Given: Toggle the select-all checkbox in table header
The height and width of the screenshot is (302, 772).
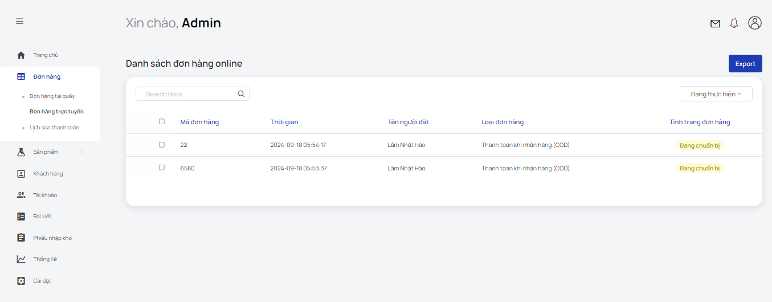Looking at the screenshot, I should click(x=162, y=121).
